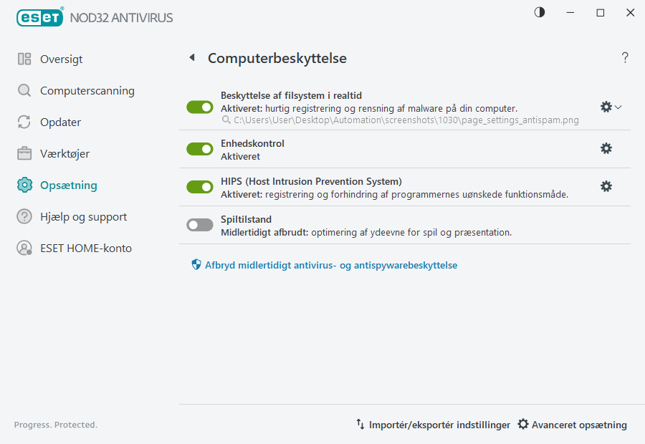Expand the filesystem protection gear dropdown
The height and width of the screenshot is (444, 645).
tap(617, 106)
